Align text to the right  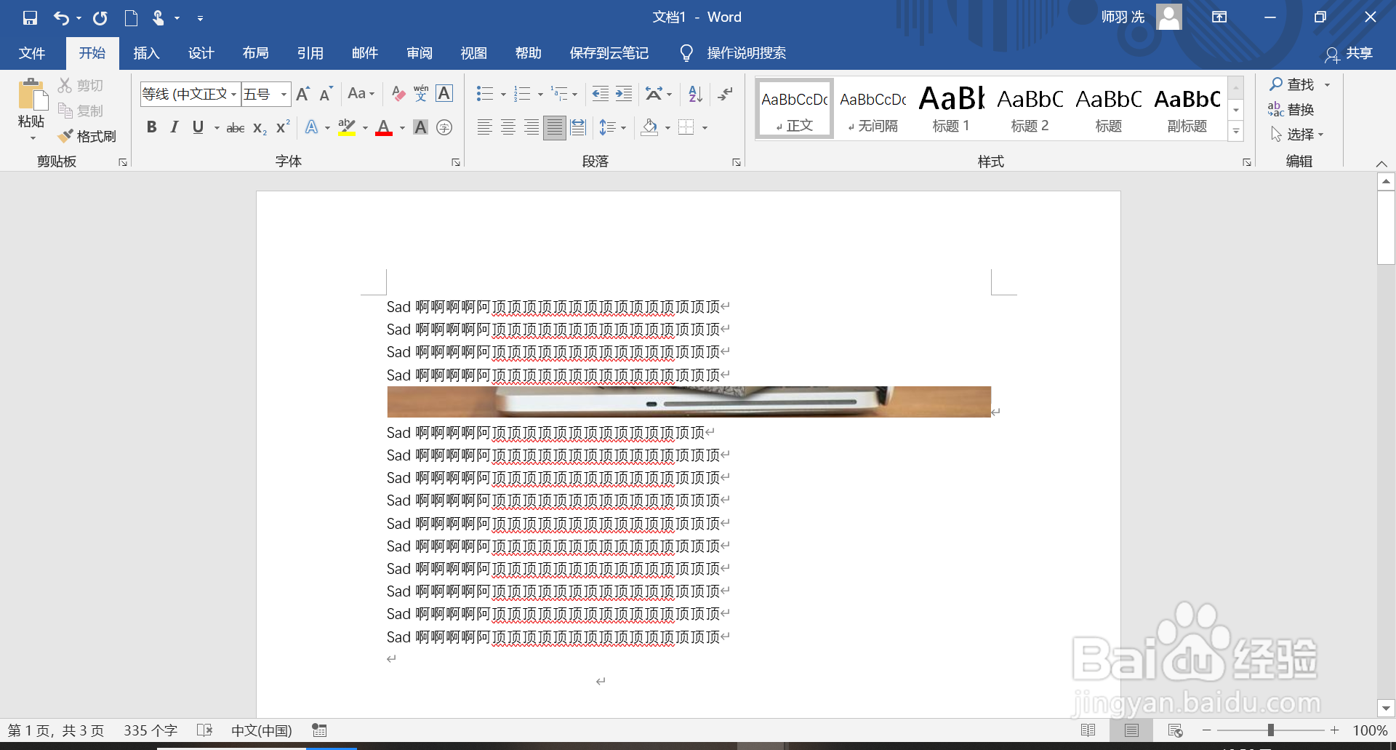pos(531,127)
